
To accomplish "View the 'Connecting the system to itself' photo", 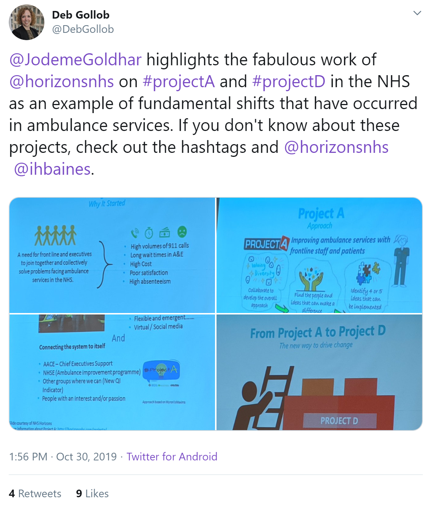I will coord(112,372).
